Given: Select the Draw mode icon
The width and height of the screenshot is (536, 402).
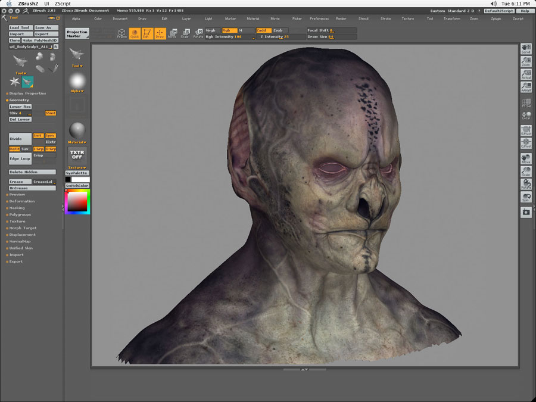Looking at the screenshot, I should [160, 33].
